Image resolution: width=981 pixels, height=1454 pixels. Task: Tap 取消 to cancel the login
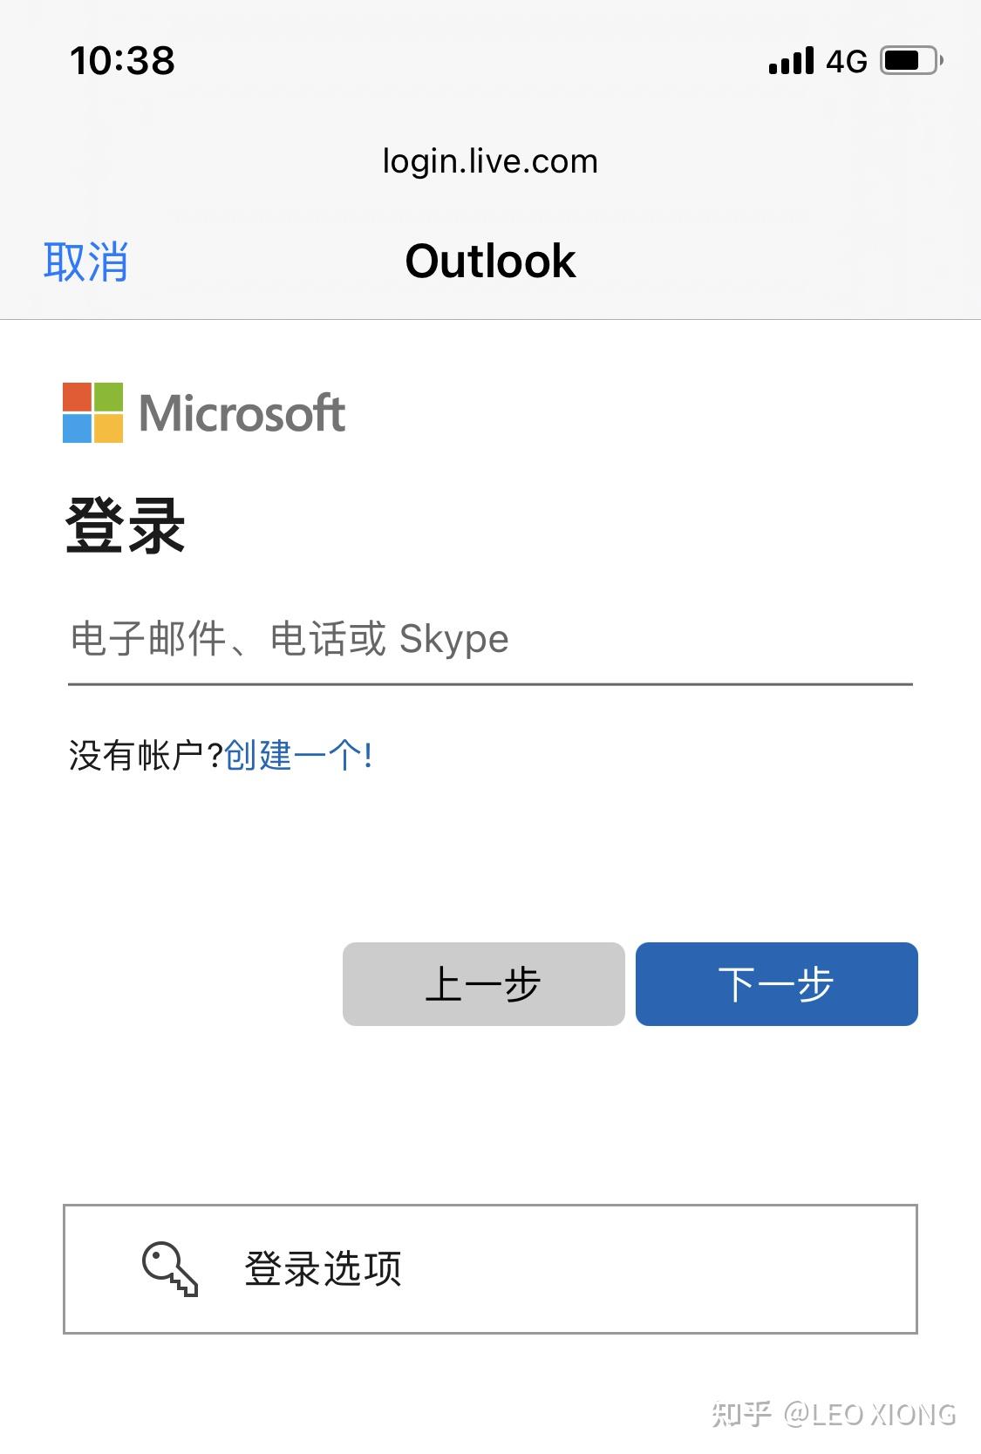86,261
